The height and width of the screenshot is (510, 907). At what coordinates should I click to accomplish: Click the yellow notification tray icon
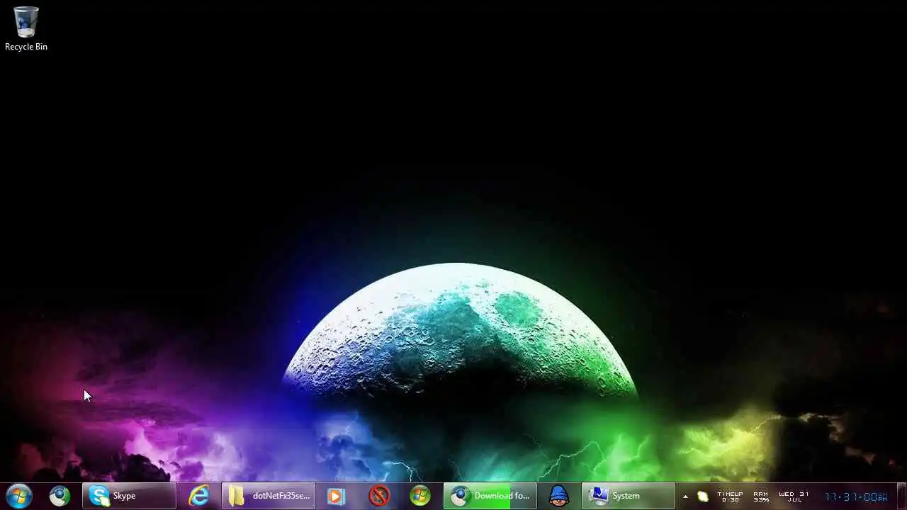tap(702, 497)
